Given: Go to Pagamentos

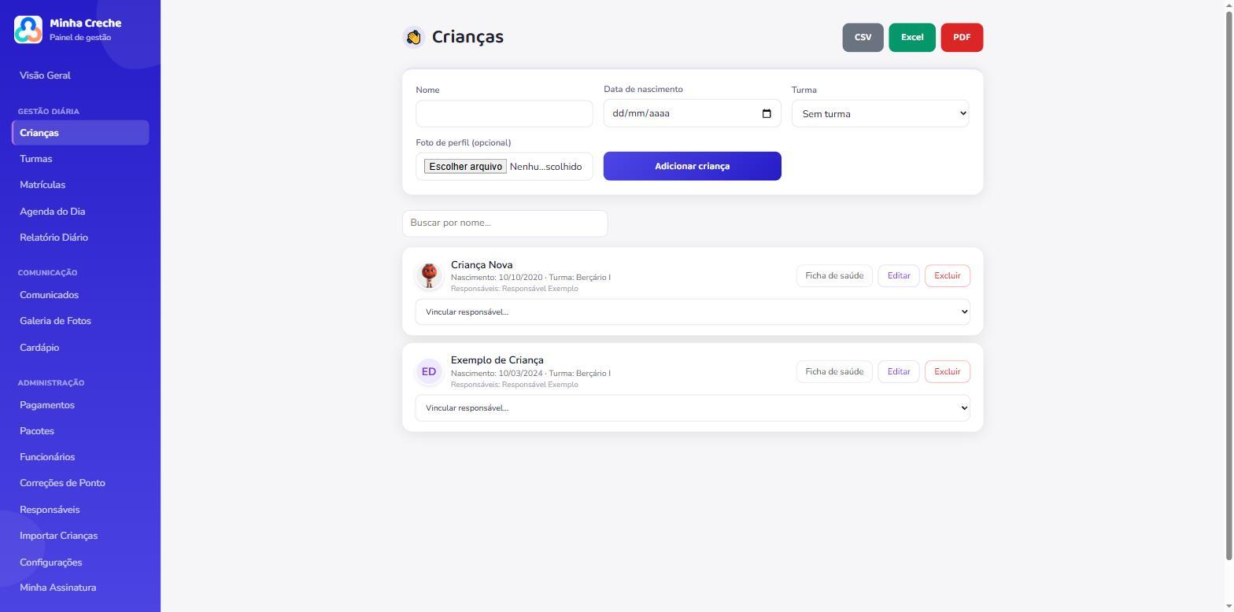Looking at the screenshot, I should click(47, 405).
